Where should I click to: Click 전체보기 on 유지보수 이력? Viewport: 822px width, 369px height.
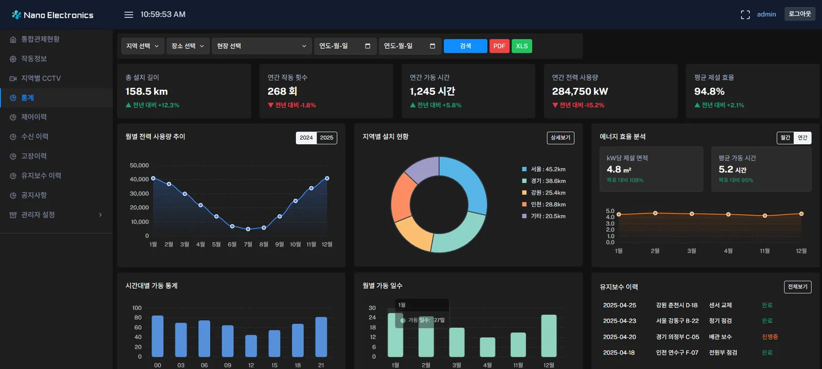pos(798,287)
